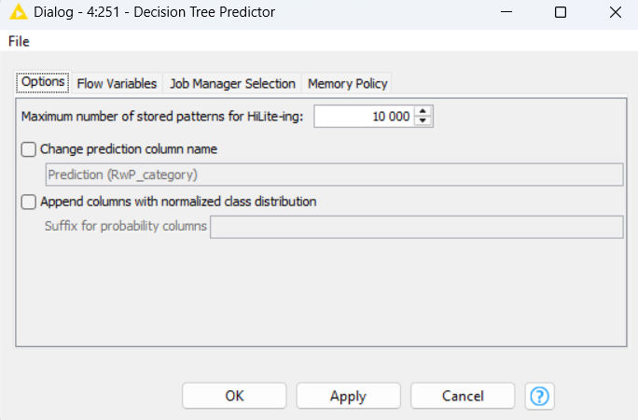Go to the Memory Policy tab
Viewport: 638px width, 420px height.
tap(347, 83)
